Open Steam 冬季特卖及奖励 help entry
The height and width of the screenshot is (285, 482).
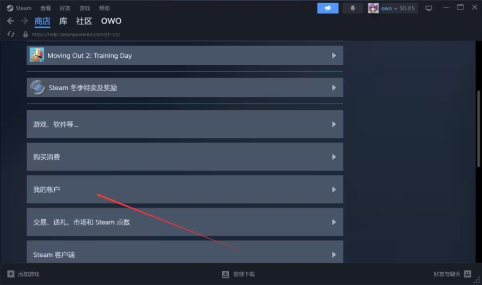(x=185, y=88)
